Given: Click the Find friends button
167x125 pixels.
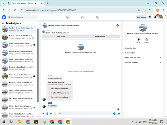Looking at the screenshot, I should [x=141, y=17].
